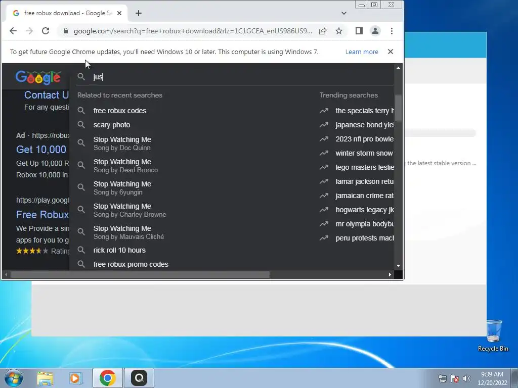
Task: Click trending arrow icon beside winter storm
Action: (x=324, y=153)
